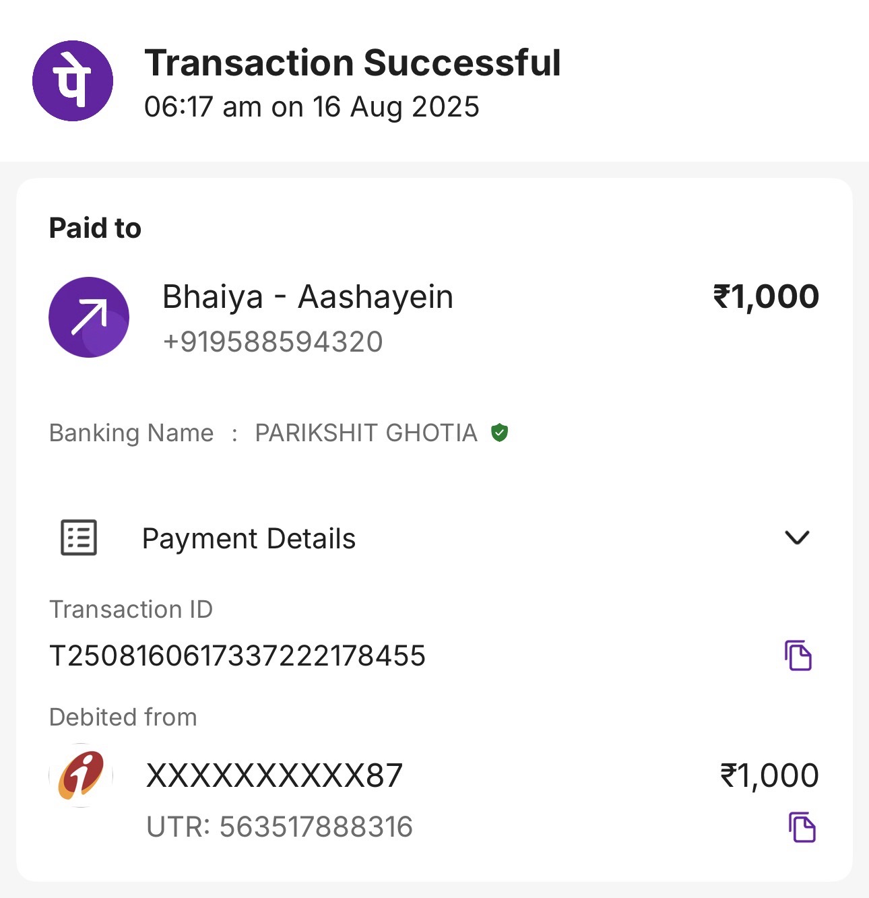Tap the Payment Details list icon
The image size is (869, 898).
[79, 538]
